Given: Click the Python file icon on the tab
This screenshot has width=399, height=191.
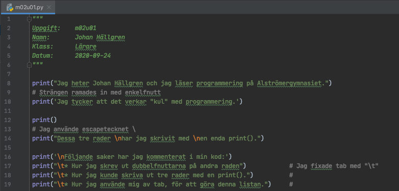Looking at the screenshot, I should 10,7.
